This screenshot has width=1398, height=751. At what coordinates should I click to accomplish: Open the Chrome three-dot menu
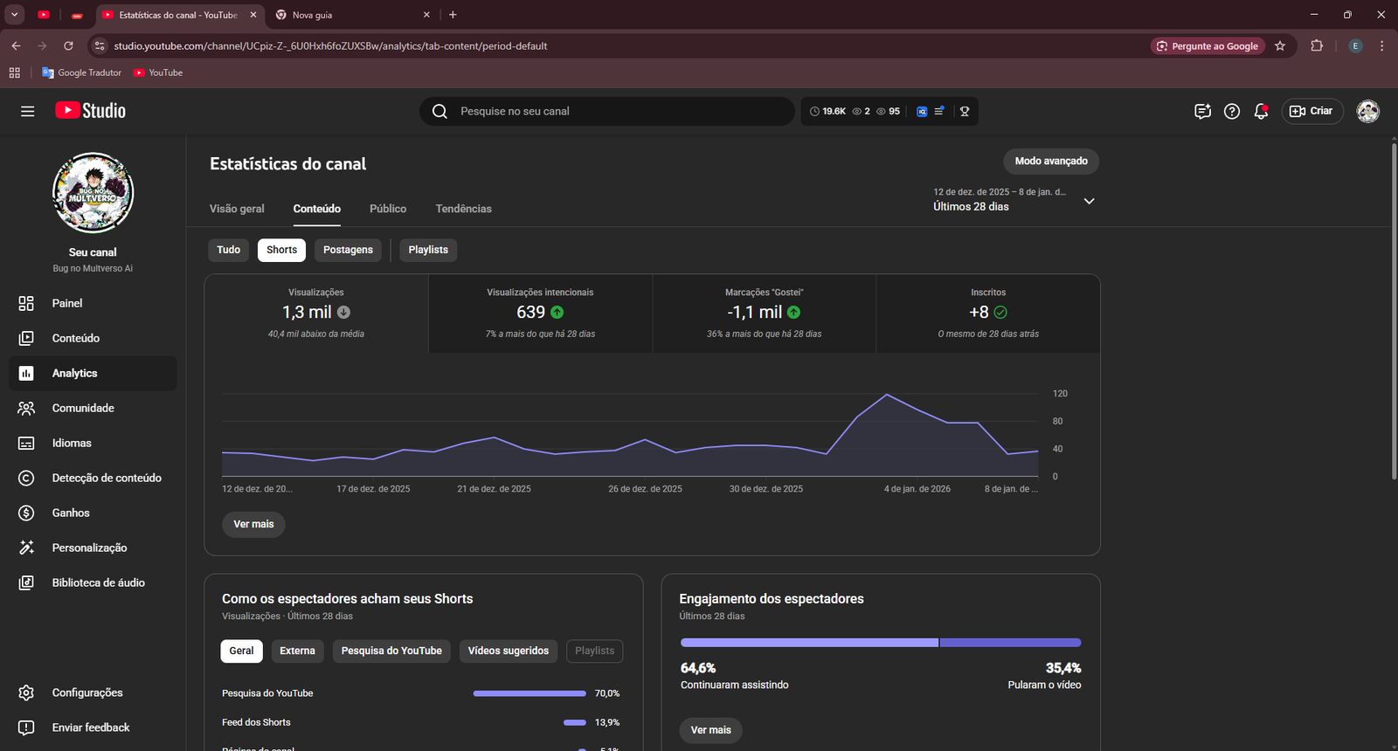[1381, 46]
